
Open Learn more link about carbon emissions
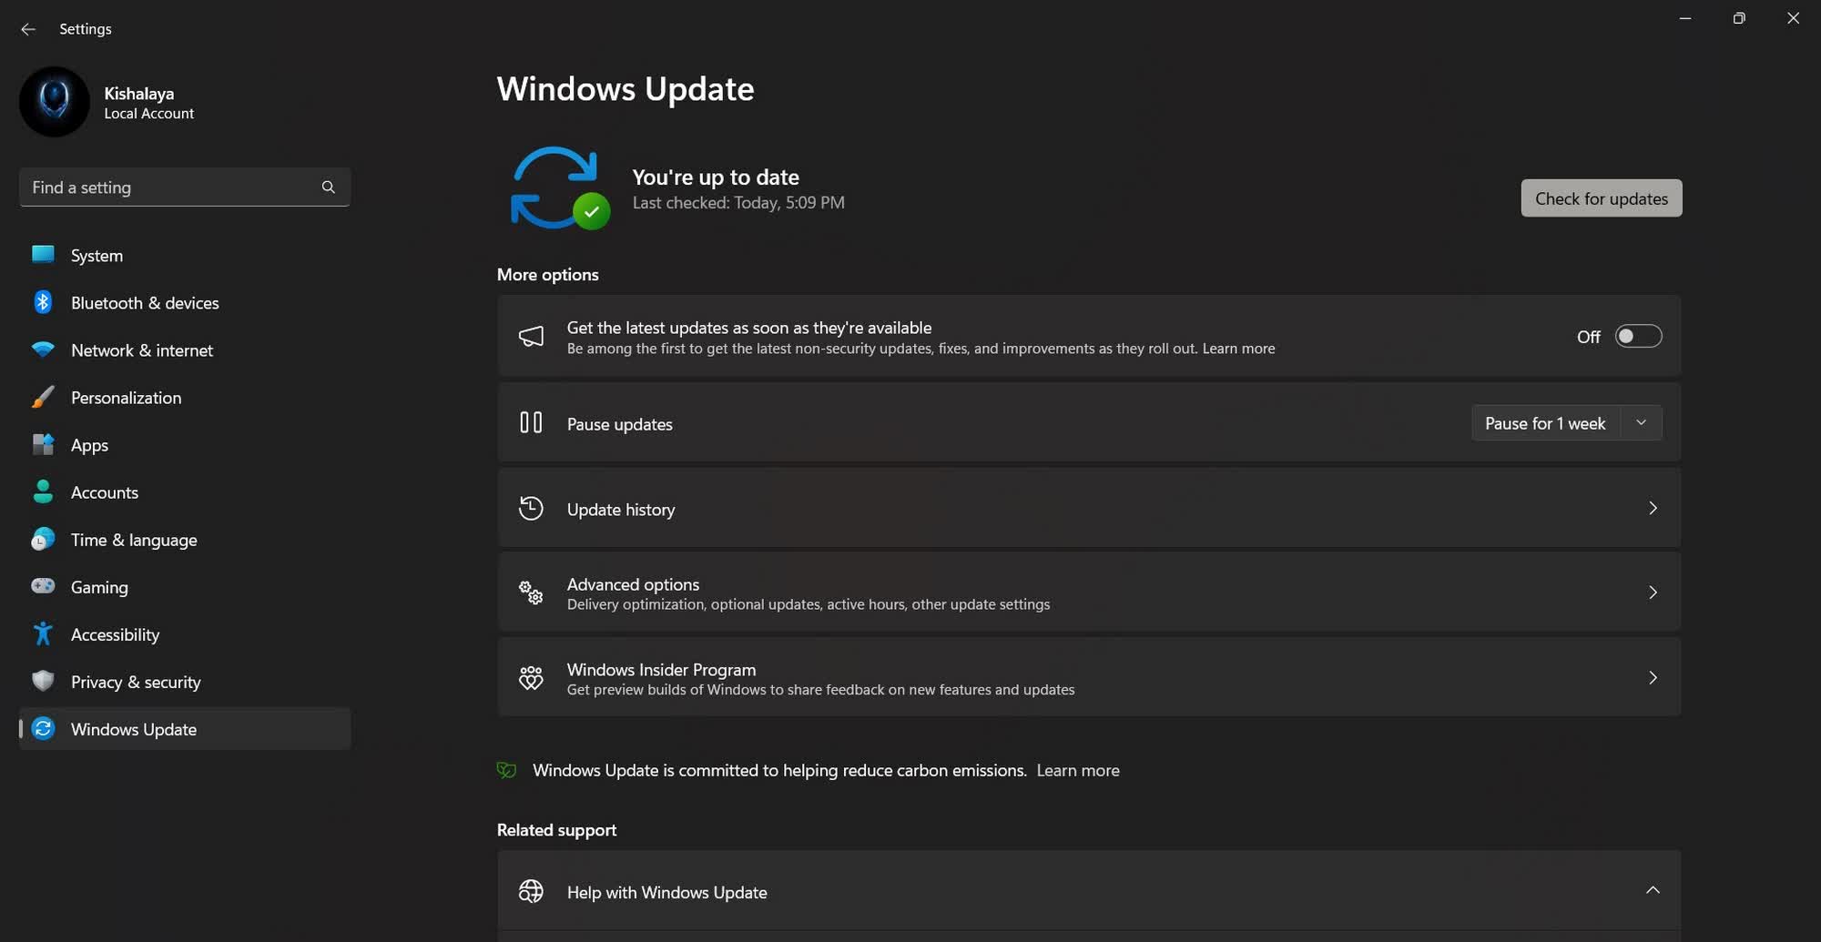[1078, 770]
